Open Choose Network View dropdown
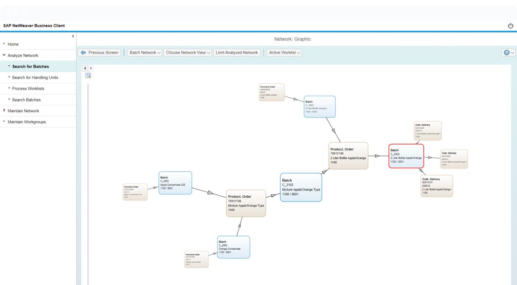This screenshot has height=285, width=517. pos(188,53)
